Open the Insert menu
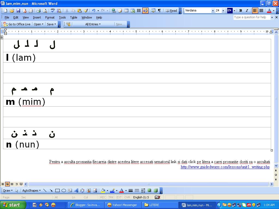Image resolution: width=279 pixels, height=209 pixels. tap(37, 17)
